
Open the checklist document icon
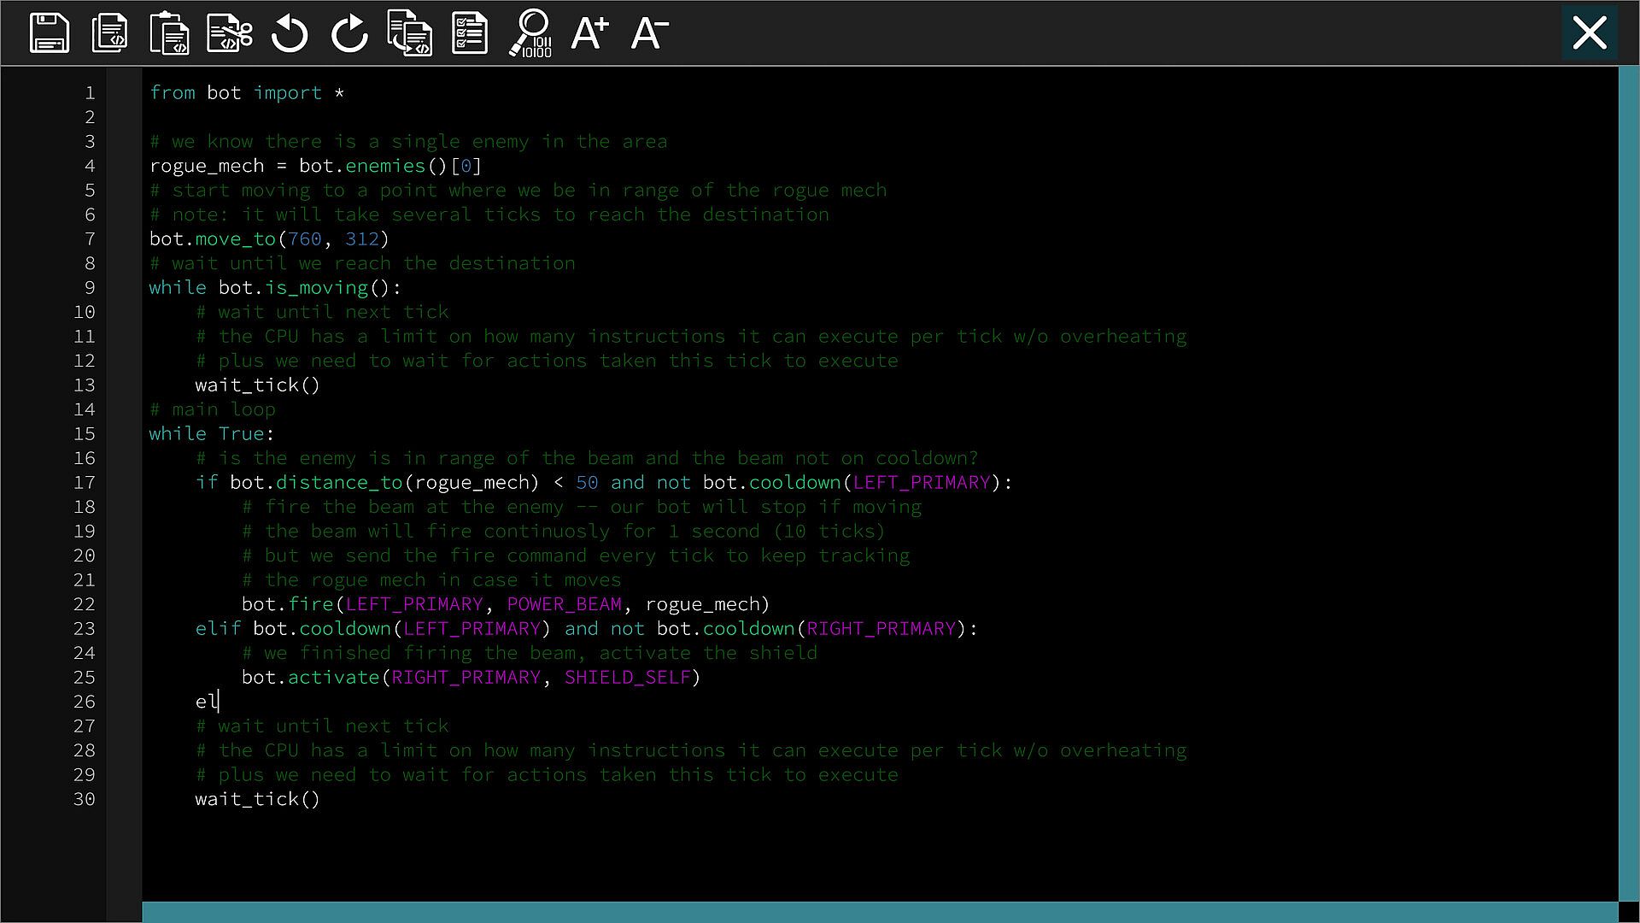click(x=470, y=33)
